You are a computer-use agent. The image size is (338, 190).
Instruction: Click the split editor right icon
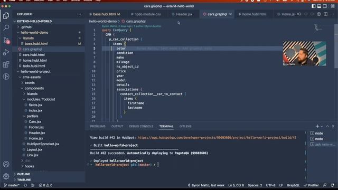pos(325,14)
